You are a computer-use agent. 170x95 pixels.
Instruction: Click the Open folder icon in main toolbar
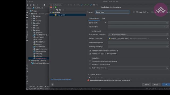pyautogui.click(x=28, y=5)
